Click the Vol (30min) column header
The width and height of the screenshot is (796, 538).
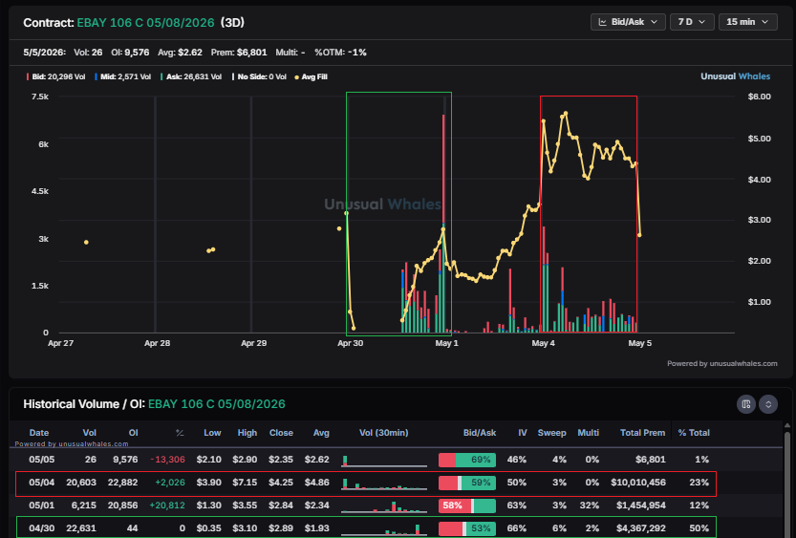point(384,433)
